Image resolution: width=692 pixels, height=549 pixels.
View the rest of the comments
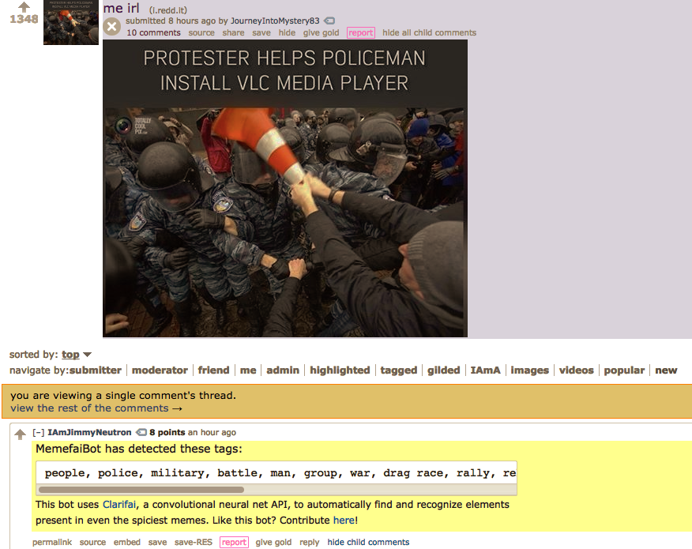pyautogui.click(x=96, y=408)
